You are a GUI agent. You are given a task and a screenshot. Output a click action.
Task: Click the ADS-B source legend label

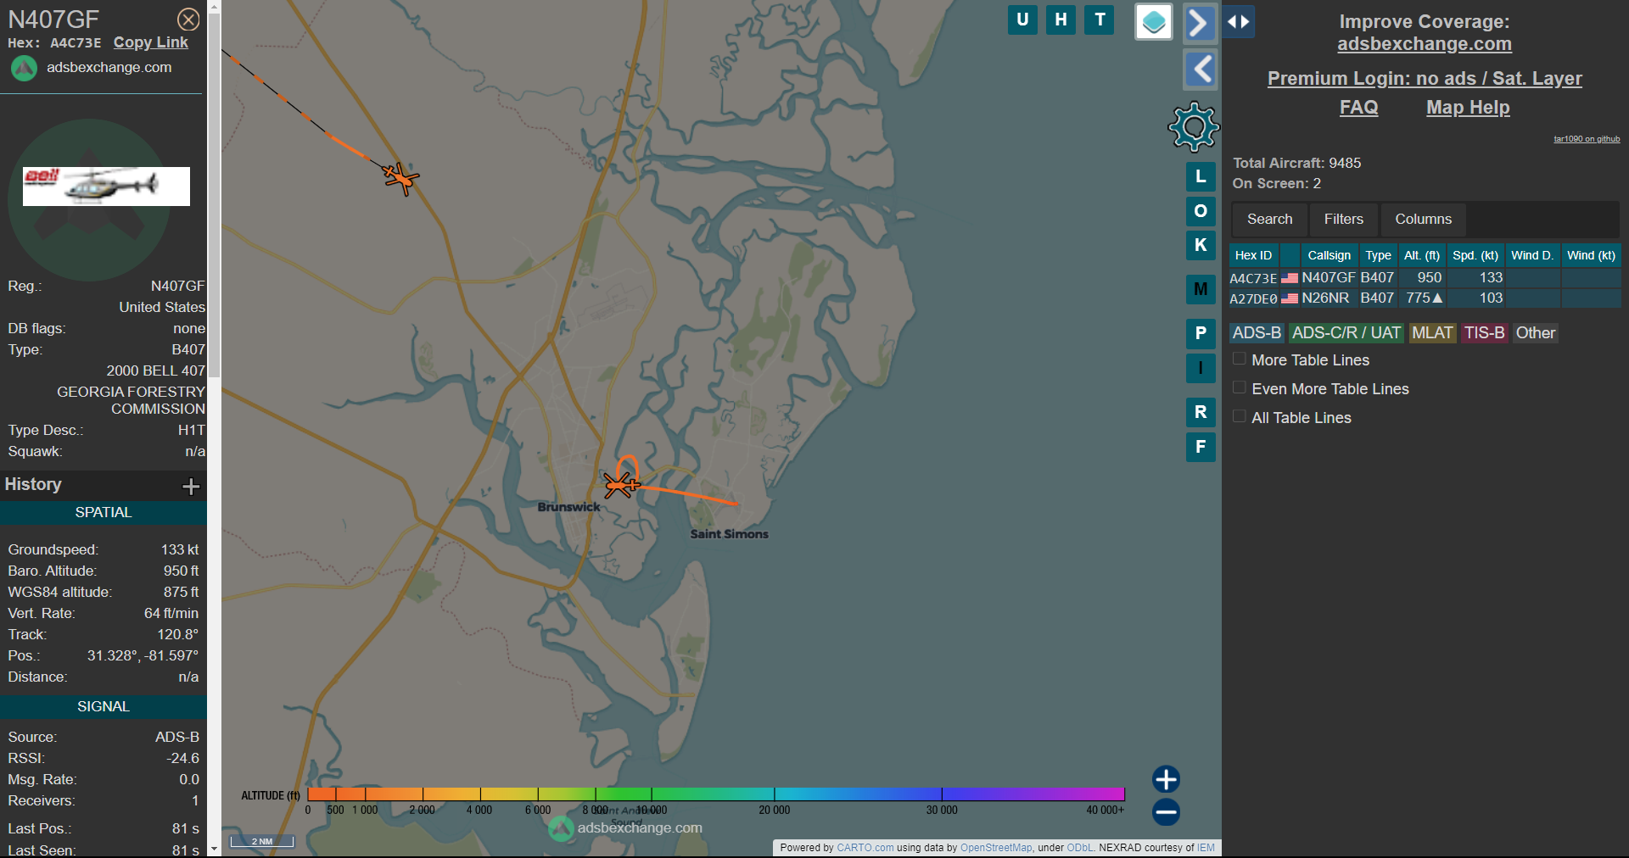(1257, 333)
